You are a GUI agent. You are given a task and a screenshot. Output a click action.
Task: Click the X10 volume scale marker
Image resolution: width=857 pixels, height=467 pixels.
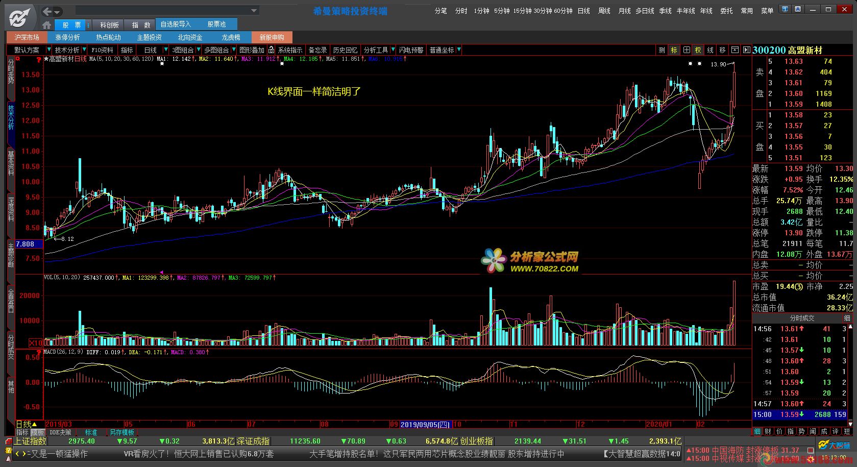pyautogui.click(x=36, y=342)
